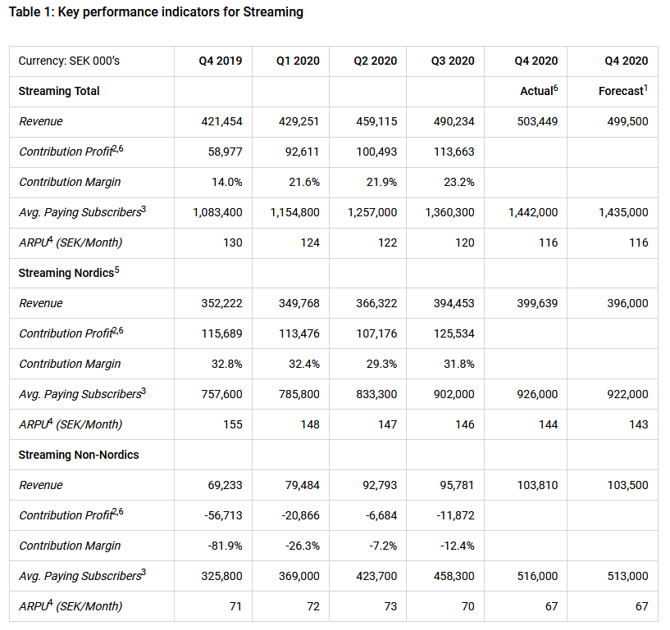
Task: Select the "Currency: SEK 000's" header cell
Action: click(70, 61)
